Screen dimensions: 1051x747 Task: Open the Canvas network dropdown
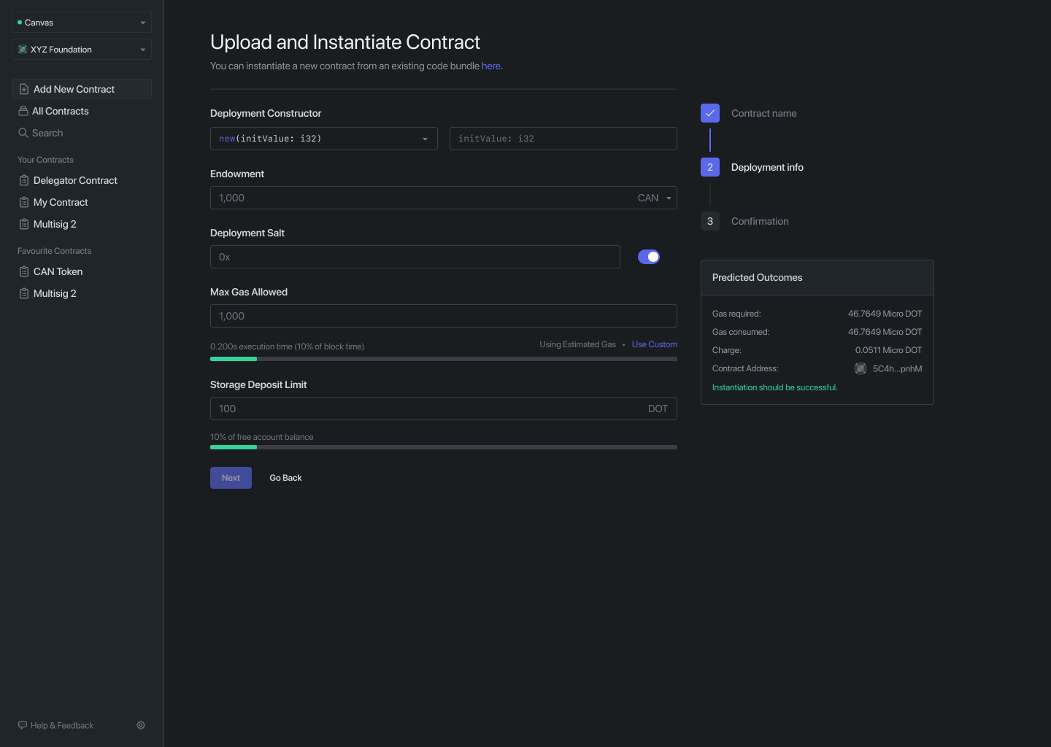[x=81, y=23]
